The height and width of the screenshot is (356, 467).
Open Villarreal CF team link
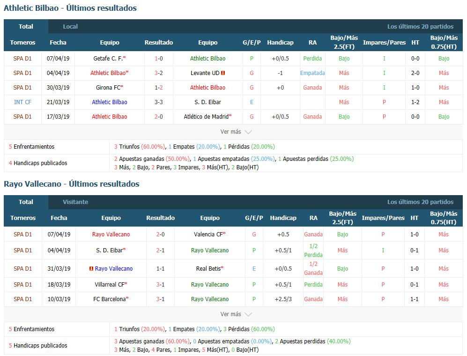[109, 285]
